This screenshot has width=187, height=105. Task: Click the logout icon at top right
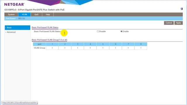click(181, 9)
